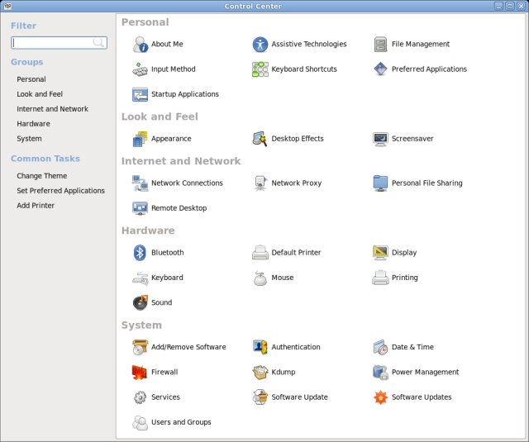This screenshot has width=529, height=442.
Task: Open the Date & Time icon
Action: click(x=380, y=347)
